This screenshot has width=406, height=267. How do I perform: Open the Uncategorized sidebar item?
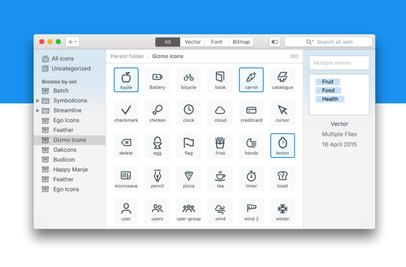(x=71, y=68)
